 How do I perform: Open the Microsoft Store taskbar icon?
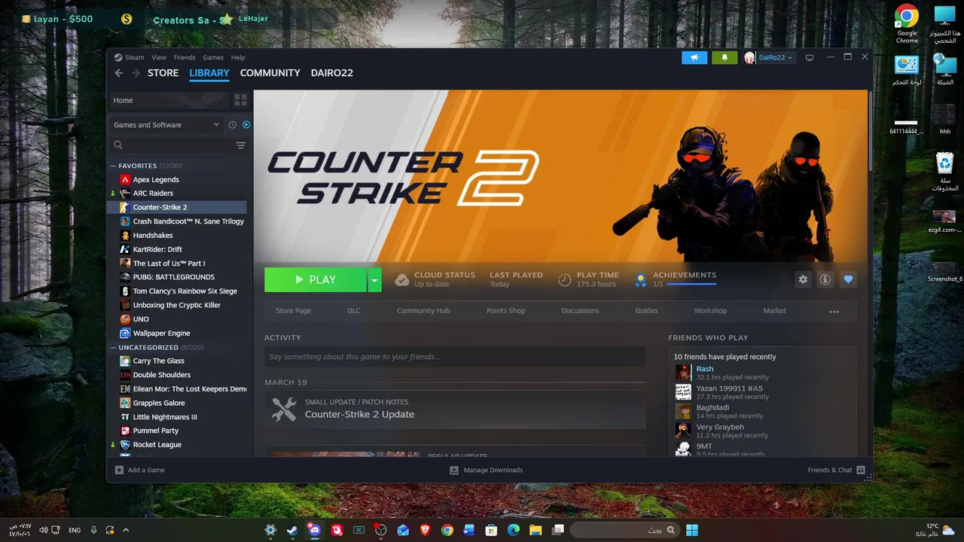[x=491, y=530]
